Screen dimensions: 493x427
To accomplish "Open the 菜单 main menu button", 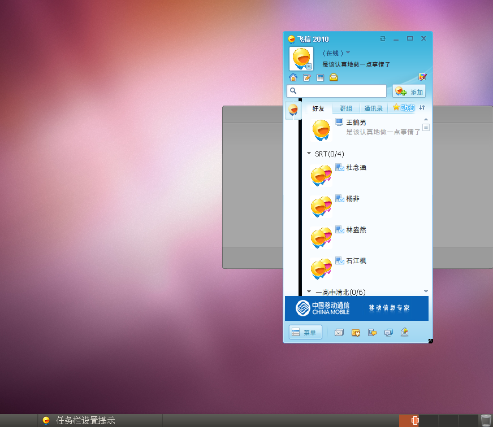I will 305,333.
